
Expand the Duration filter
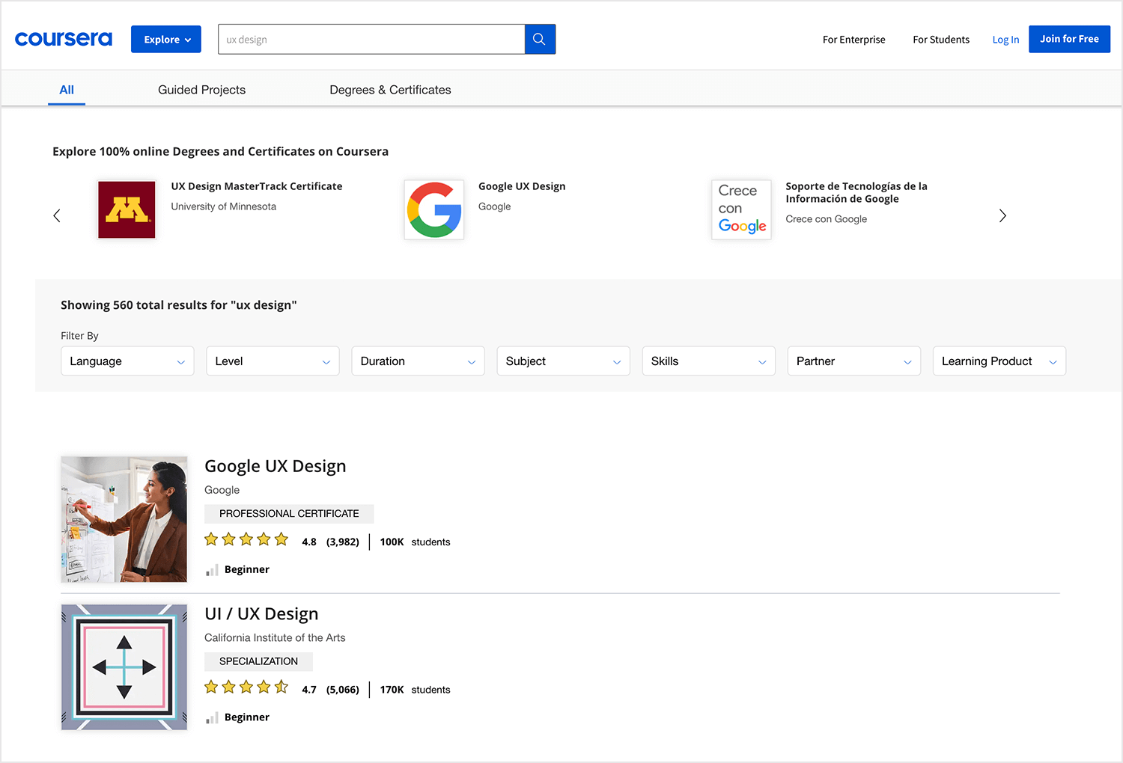point(418,361)
